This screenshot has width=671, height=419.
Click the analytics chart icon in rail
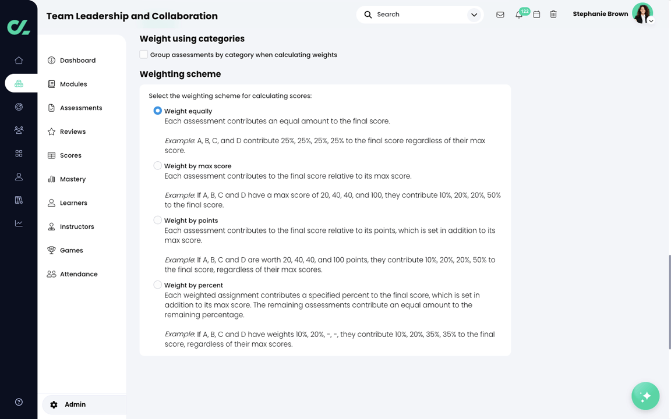[19, 223]
